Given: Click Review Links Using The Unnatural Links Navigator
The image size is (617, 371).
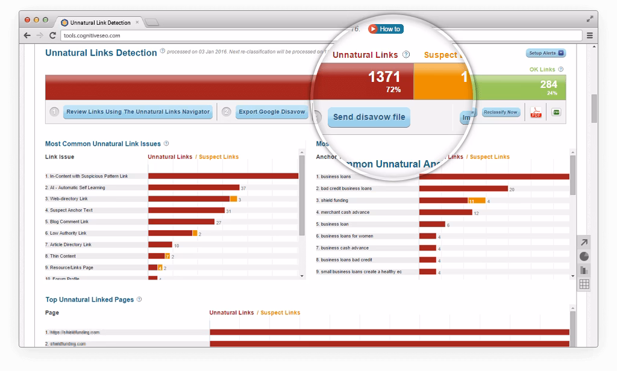Looking at the screenshot, I should pyautogui.click(x=138, y=112).
